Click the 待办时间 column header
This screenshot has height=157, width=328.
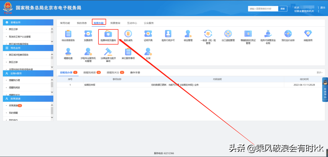tap(304, 79)
